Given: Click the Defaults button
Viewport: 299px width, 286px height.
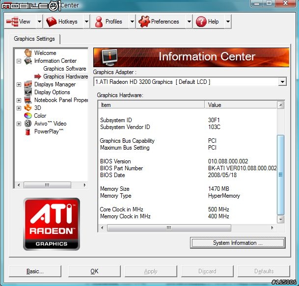Looking at the screenshot, I should tap(264, 271).
